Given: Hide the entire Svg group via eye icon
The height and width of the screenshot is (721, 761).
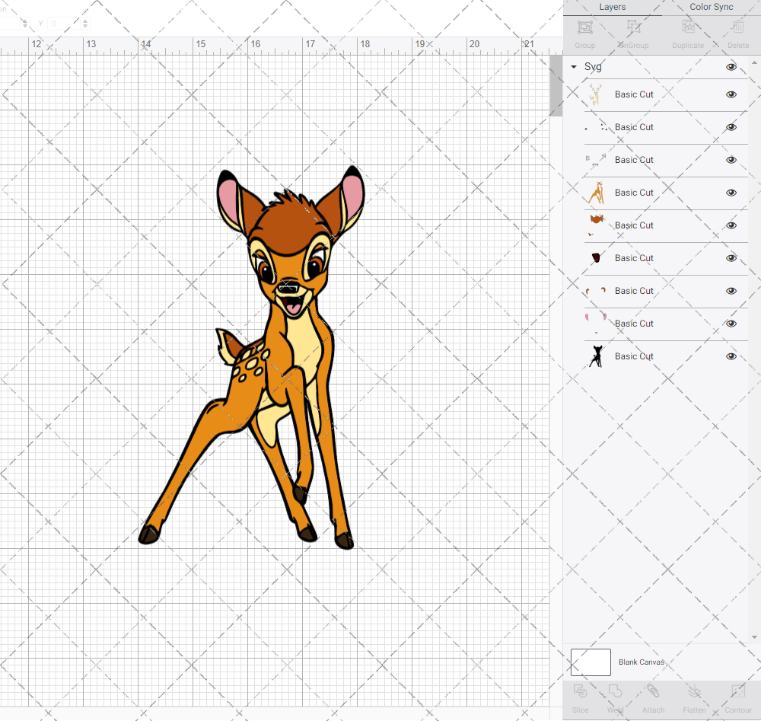Looking at the screenshot, I should pos(731,66).
